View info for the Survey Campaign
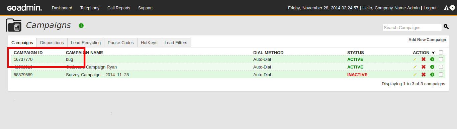The width and height of the screenshot is (457, 129). [x=432, y=75]
